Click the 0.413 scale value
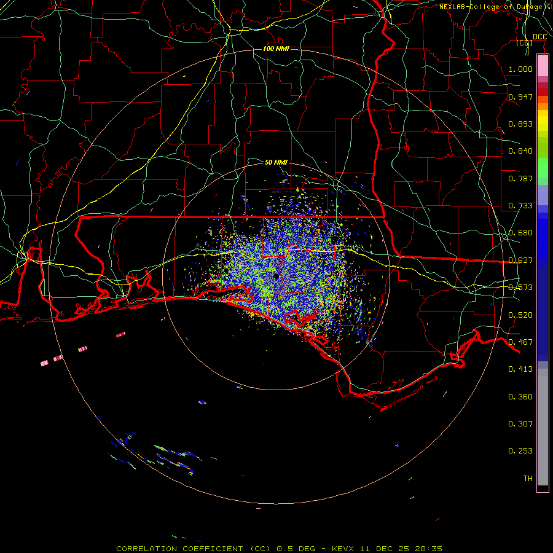 point(520,369)
